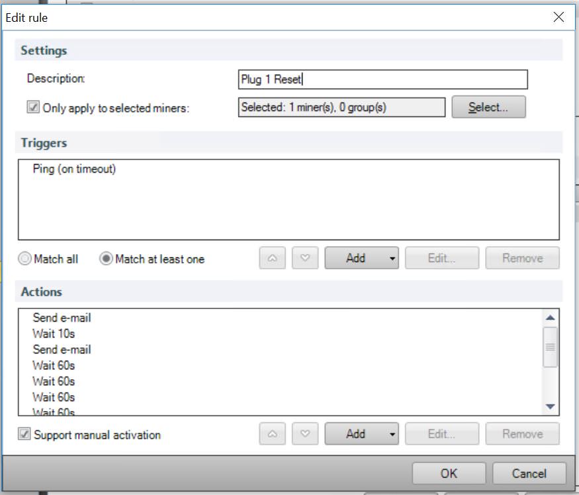
Task: Open the Triggers Add dropdown
Action: click(361, 258)
